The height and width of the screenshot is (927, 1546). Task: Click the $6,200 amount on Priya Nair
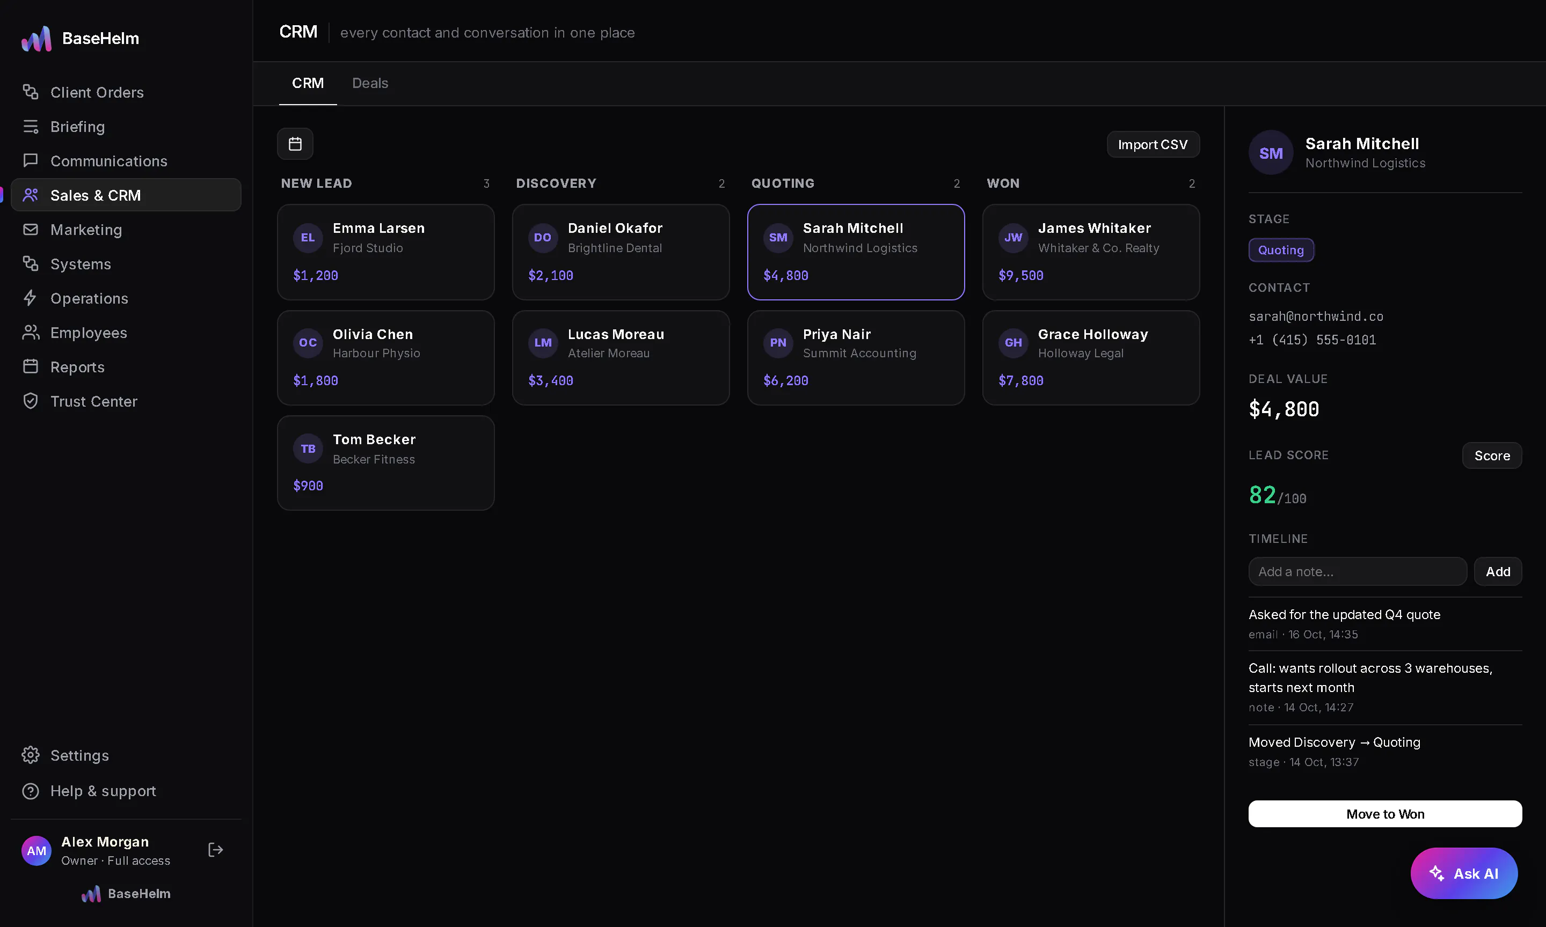[x=785, y=380]
